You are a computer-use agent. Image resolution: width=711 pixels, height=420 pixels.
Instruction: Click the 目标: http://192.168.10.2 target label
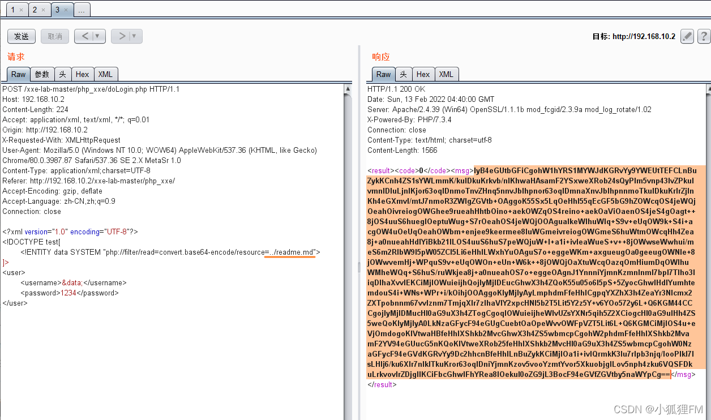[x=634, y=36]
